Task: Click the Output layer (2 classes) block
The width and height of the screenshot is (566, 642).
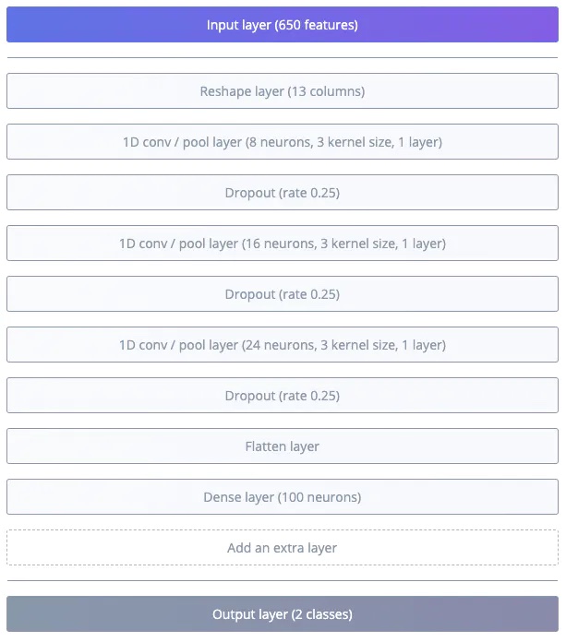Action: pos(283,614)
